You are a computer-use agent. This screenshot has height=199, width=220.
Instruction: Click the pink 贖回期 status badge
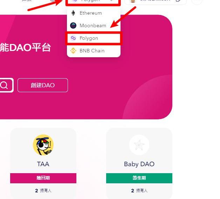(x=43, y=178)
